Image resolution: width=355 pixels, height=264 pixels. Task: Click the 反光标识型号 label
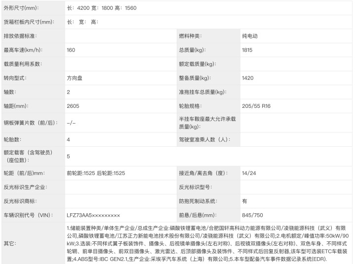click(x=196, y=187)
